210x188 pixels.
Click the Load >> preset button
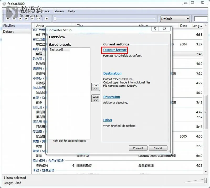pyautogui.click(x=96, y=87)
